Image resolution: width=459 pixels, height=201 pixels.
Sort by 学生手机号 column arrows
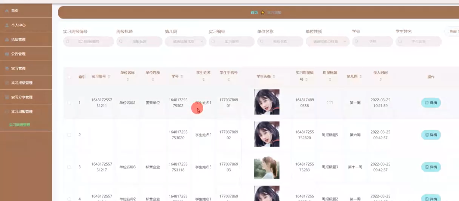click(228, 79)
